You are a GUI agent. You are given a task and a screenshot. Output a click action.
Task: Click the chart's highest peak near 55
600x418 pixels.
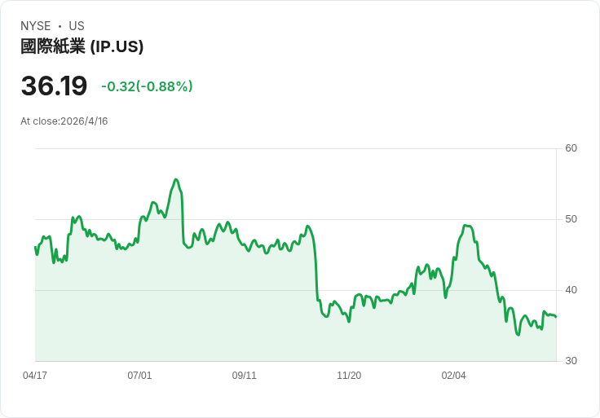click(176, 179)
